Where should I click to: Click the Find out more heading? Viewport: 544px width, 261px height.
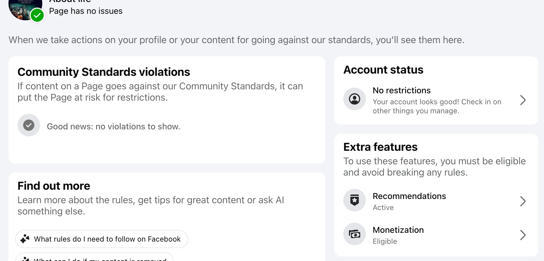pos(54,186)
